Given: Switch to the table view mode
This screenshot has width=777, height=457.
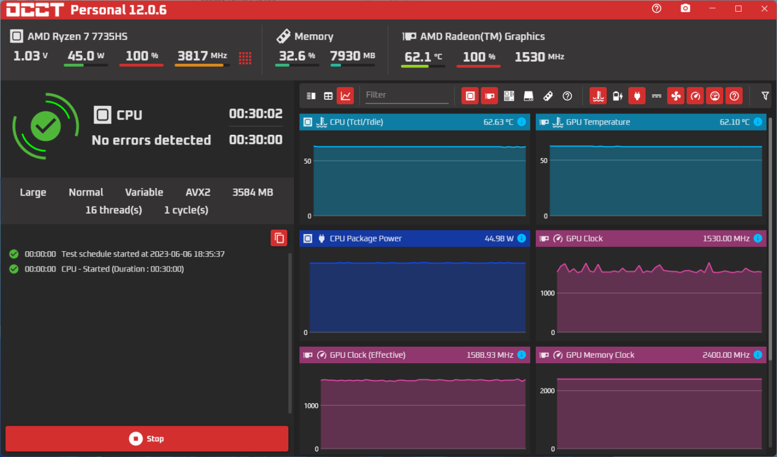Looking at the screenshot, I should click(x=329, y=96).
